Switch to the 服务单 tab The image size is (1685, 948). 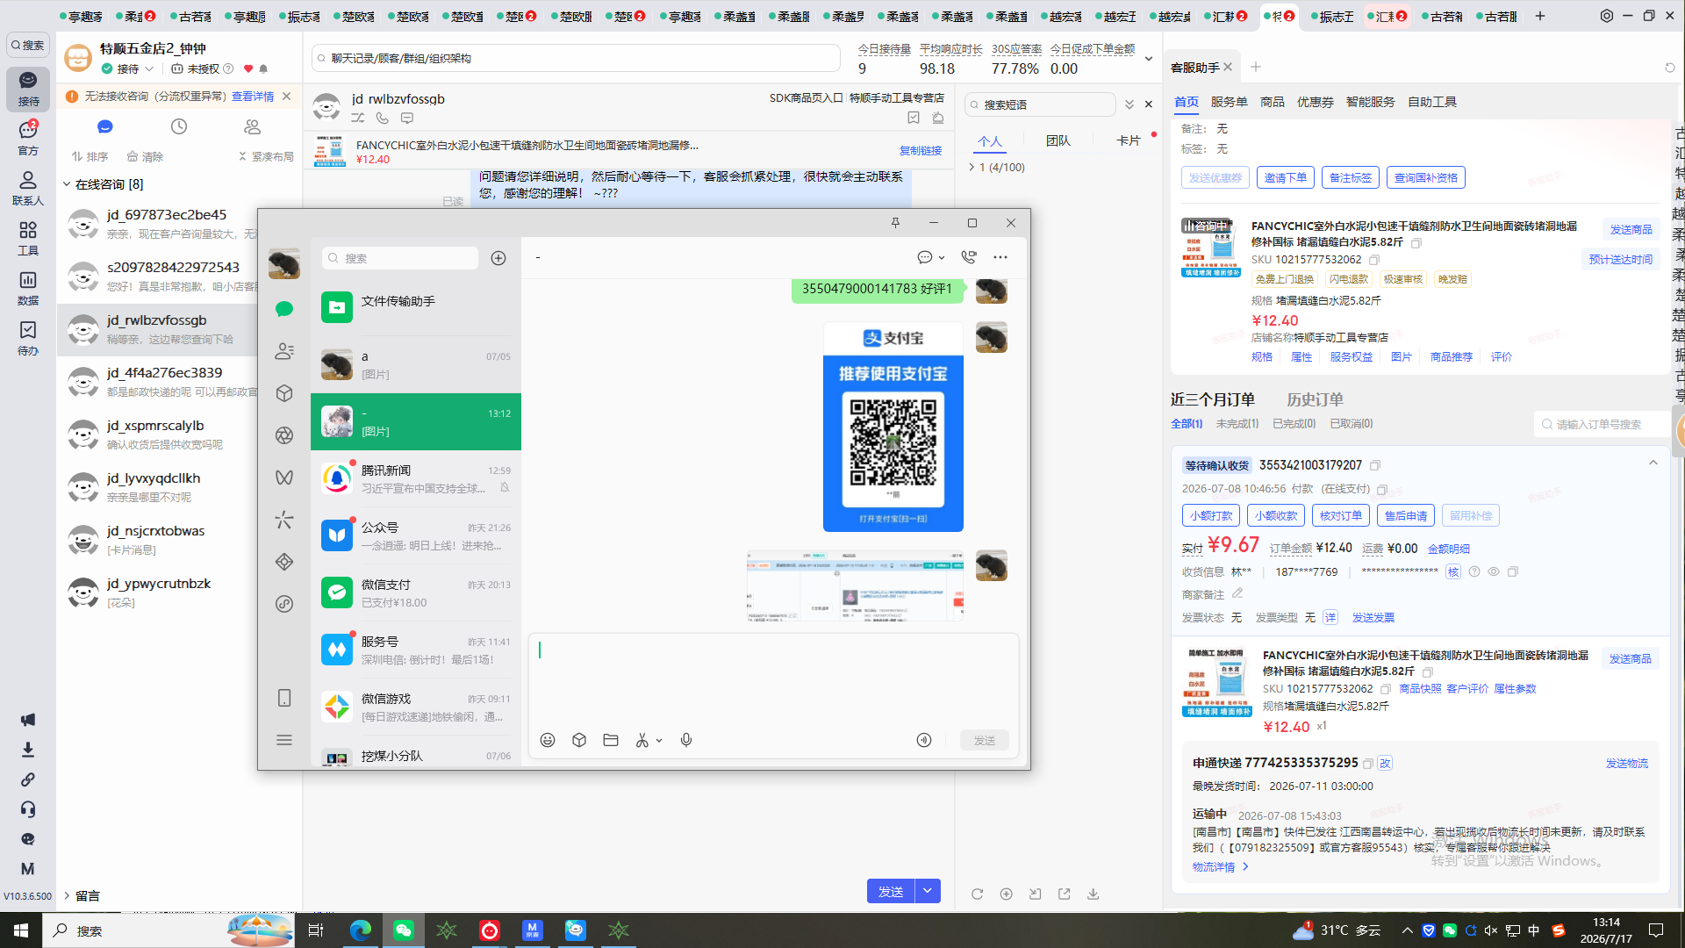tap(1229, 102)
